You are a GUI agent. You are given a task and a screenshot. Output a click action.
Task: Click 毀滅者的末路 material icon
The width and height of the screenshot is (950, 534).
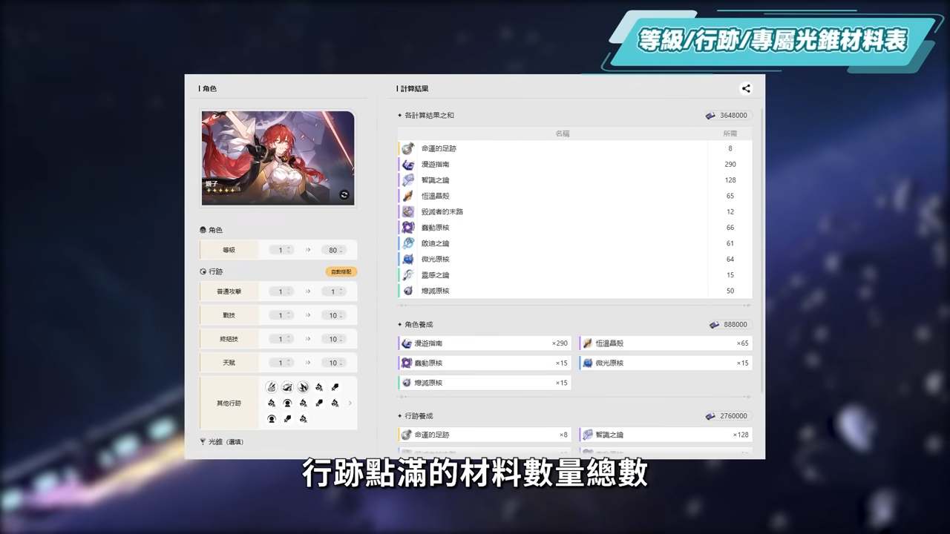tap(407, 211)
